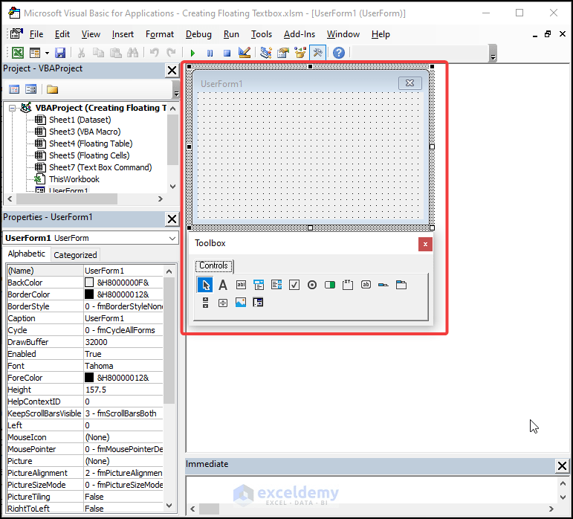573x519 pixels.
Task: Click the Reset stop icon
Action: click(227, 54)
